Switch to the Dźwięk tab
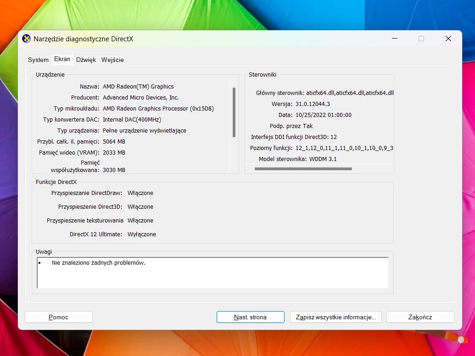The image size is (475, 356). pyautogui.click(x=86, y=59)
